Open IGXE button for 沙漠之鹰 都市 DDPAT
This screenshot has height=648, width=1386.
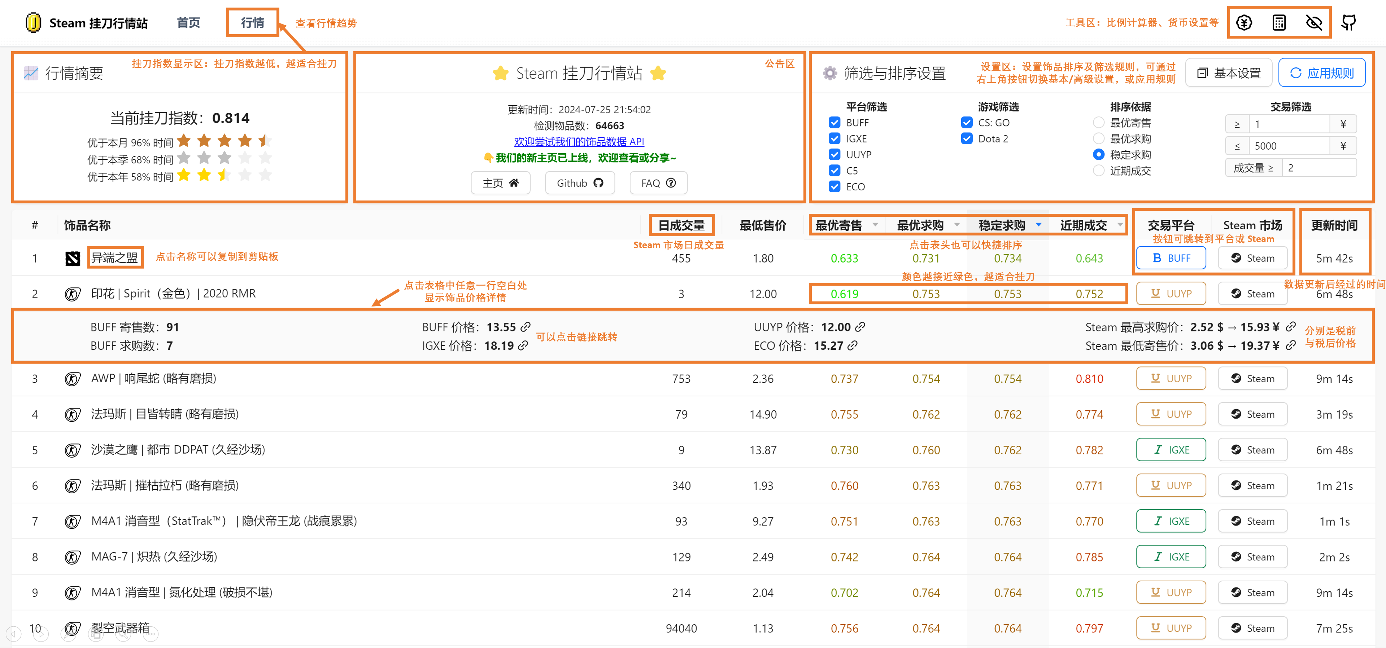coord(1171,450)
